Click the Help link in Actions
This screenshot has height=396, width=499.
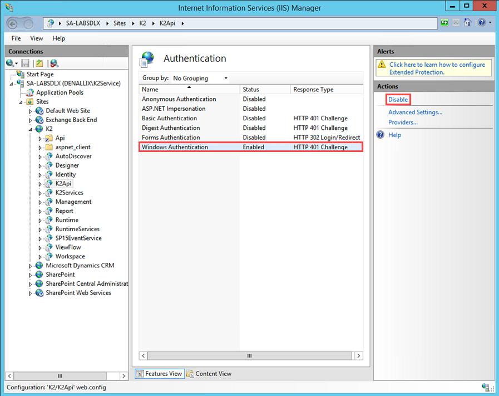pos(394,135)
